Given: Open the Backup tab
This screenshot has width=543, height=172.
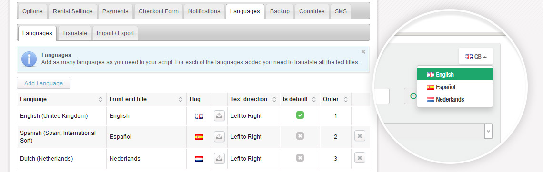Looking at the screenshot, I should (280, 11).
